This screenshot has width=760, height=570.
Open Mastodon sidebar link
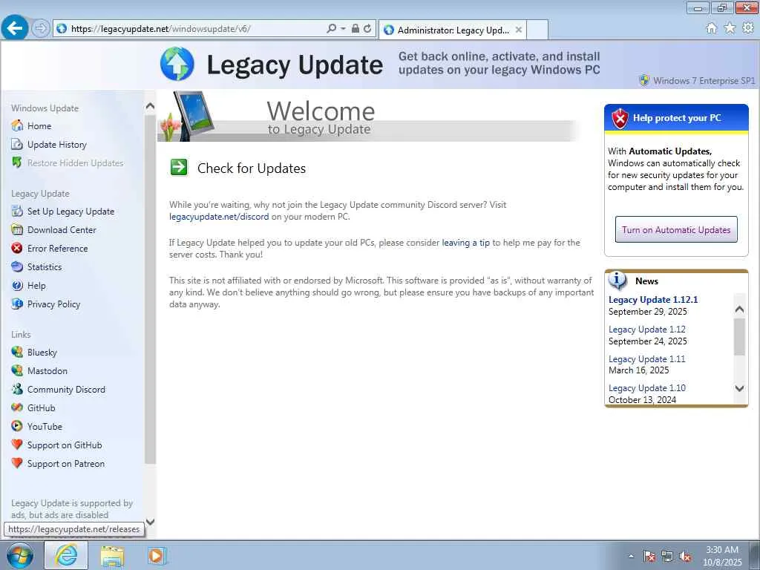pos(47,371)
